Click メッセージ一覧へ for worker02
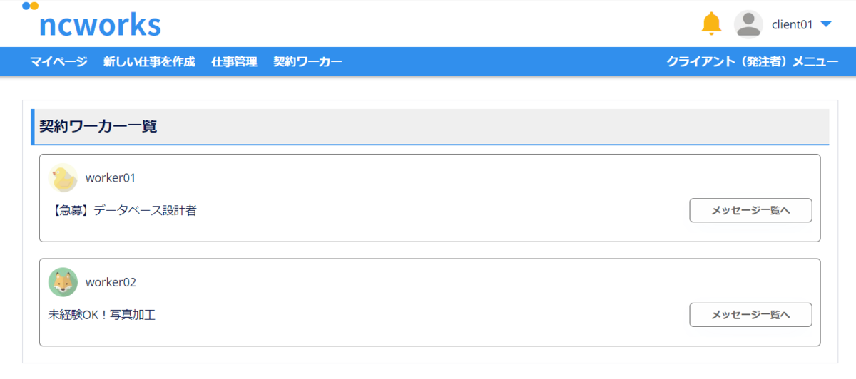856x379 pixels. (x=750, y=315)
